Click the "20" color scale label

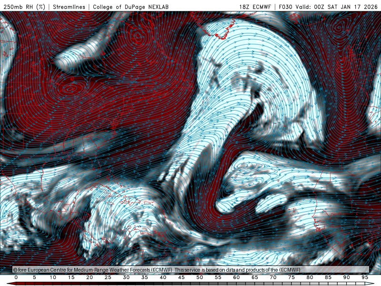(90, 277)
